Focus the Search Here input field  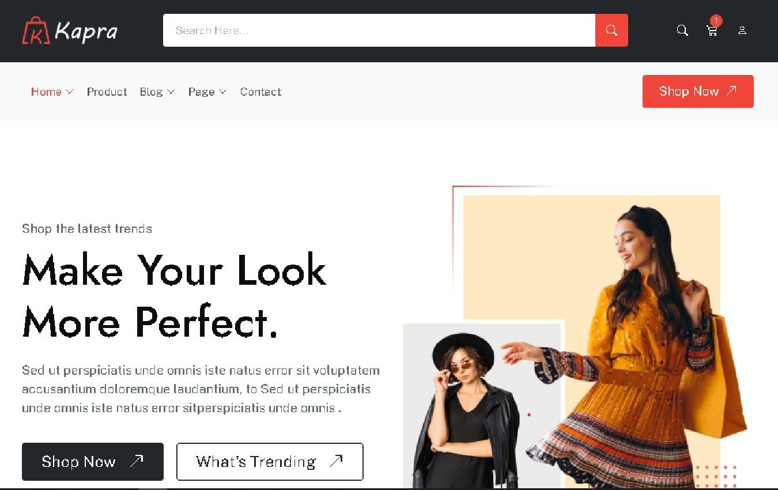[x=379, y=30]
